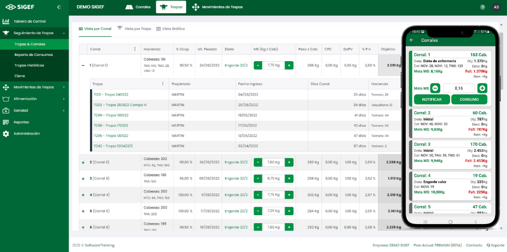
Task: Open column options icon in Corral header
Action: pyautogui.click(x=135, y=49)
